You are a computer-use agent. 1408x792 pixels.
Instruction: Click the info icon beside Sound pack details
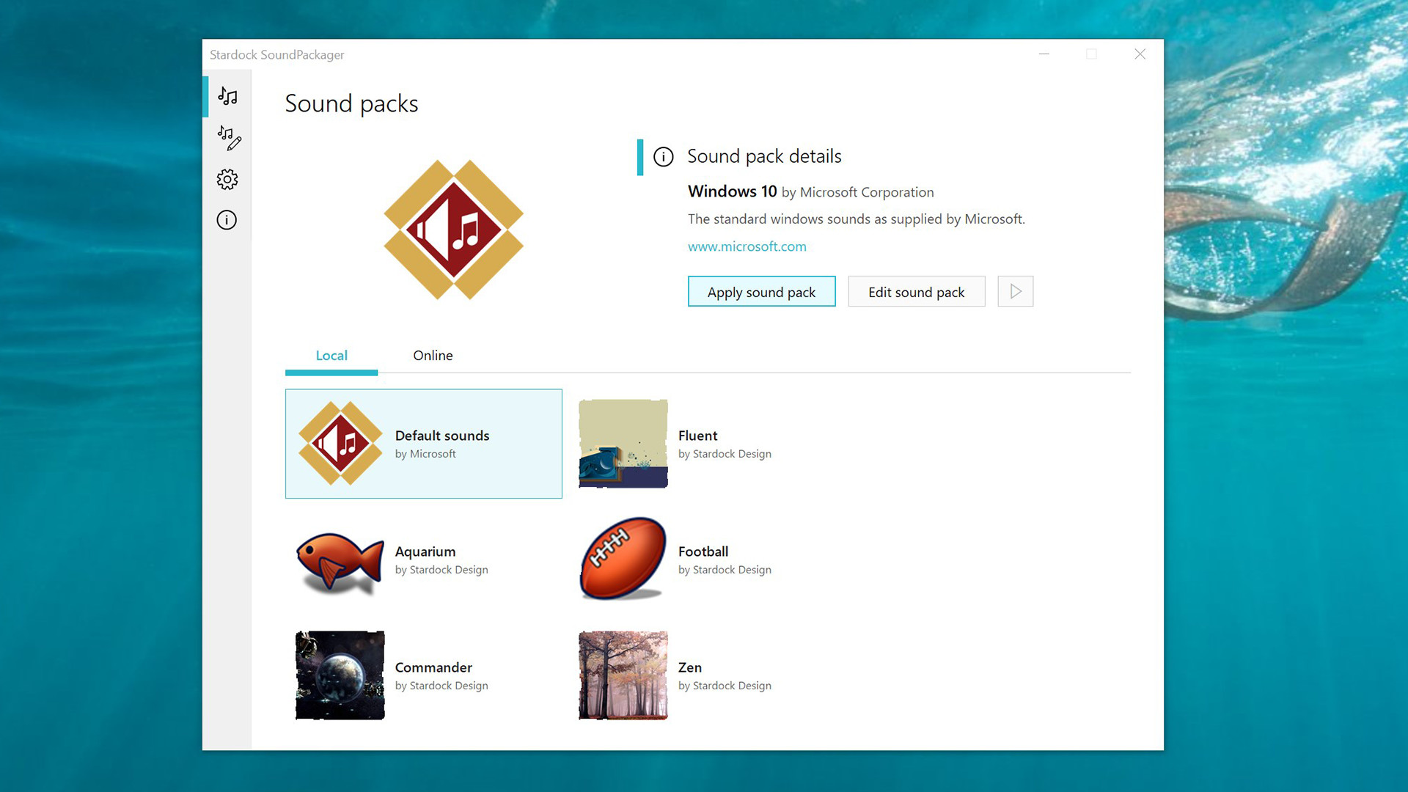point(664,157)
